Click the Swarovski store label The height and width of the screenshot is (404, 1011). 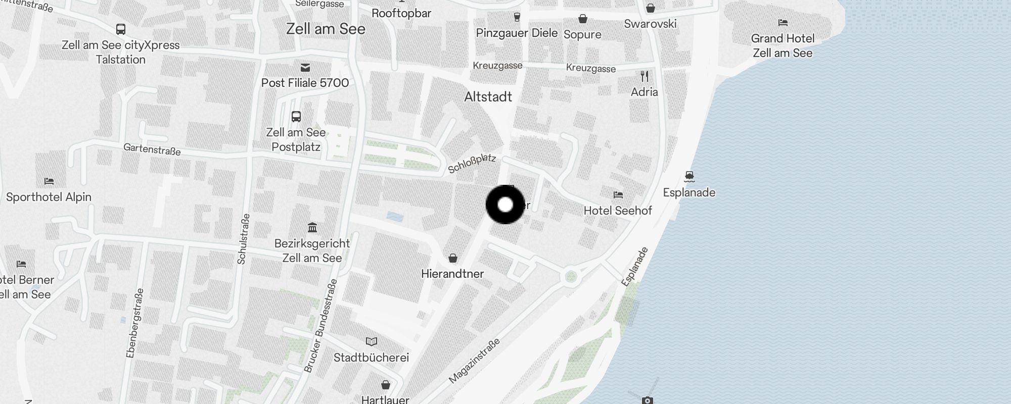tap(650, 24)
